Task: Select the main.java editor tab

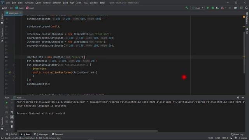Action: point(13,13)
